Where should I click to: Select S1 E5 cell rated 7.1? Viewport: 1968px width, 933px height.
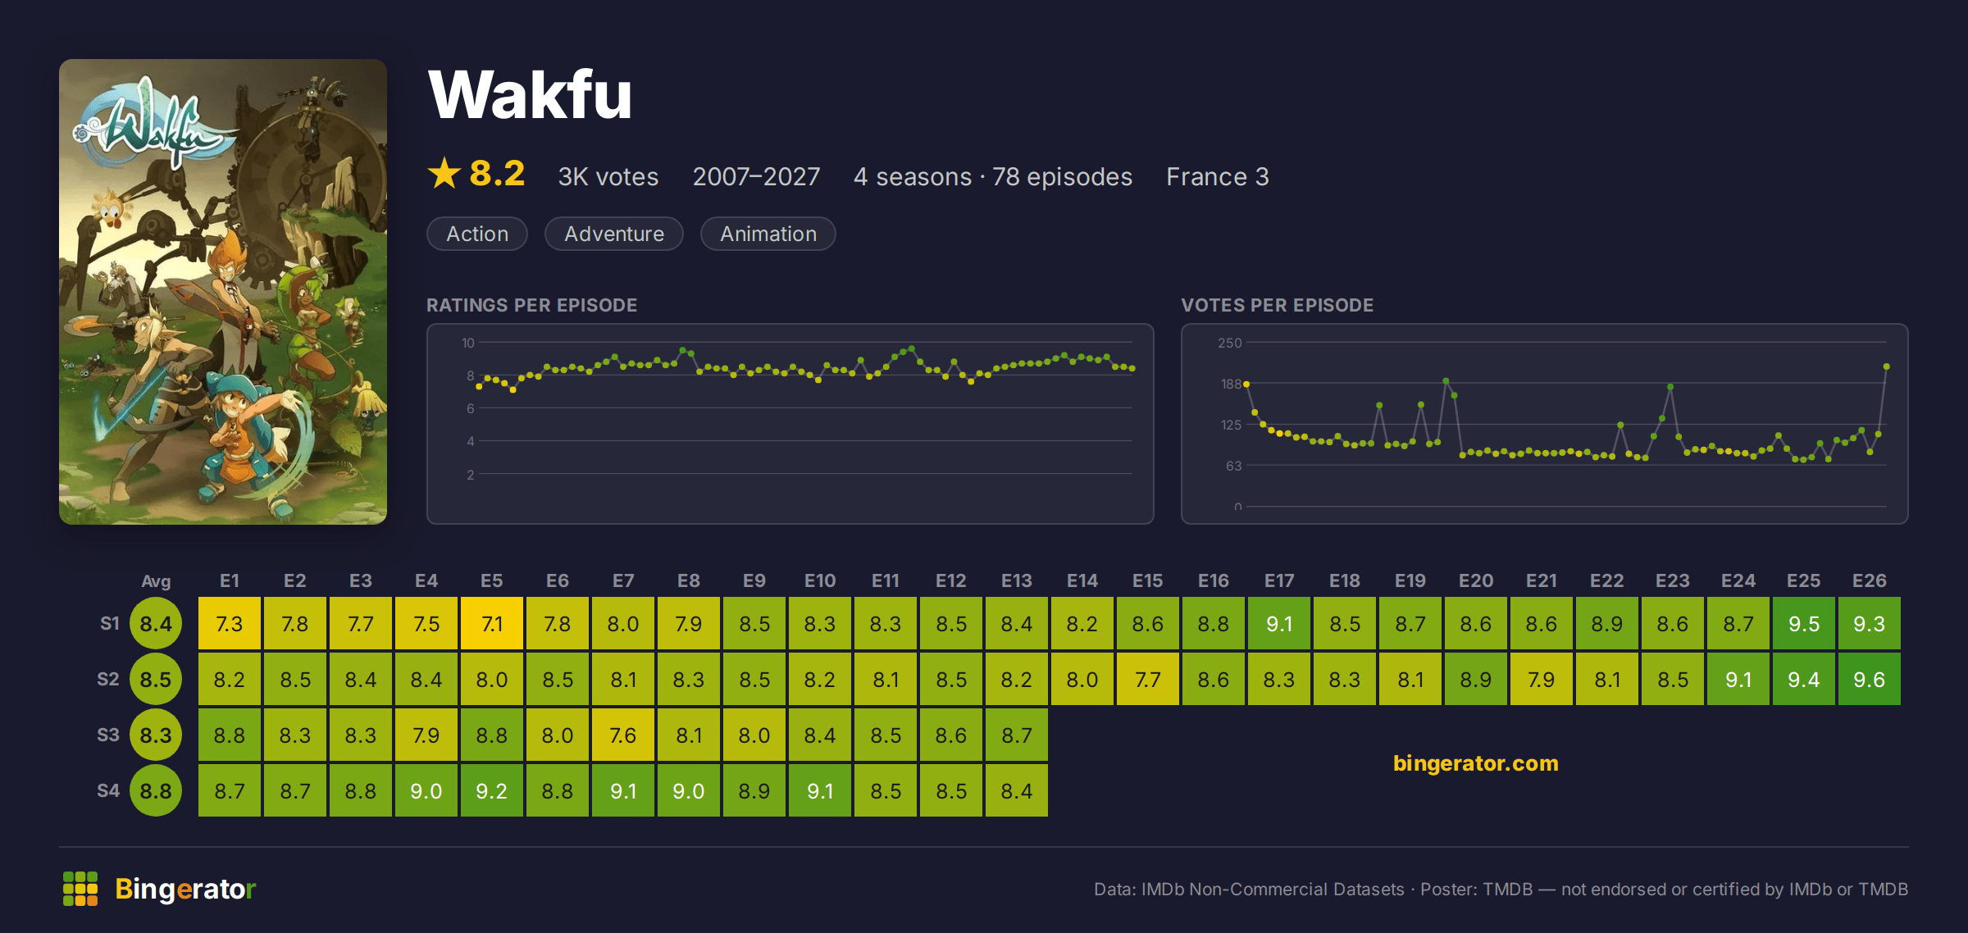click(492, 624)
